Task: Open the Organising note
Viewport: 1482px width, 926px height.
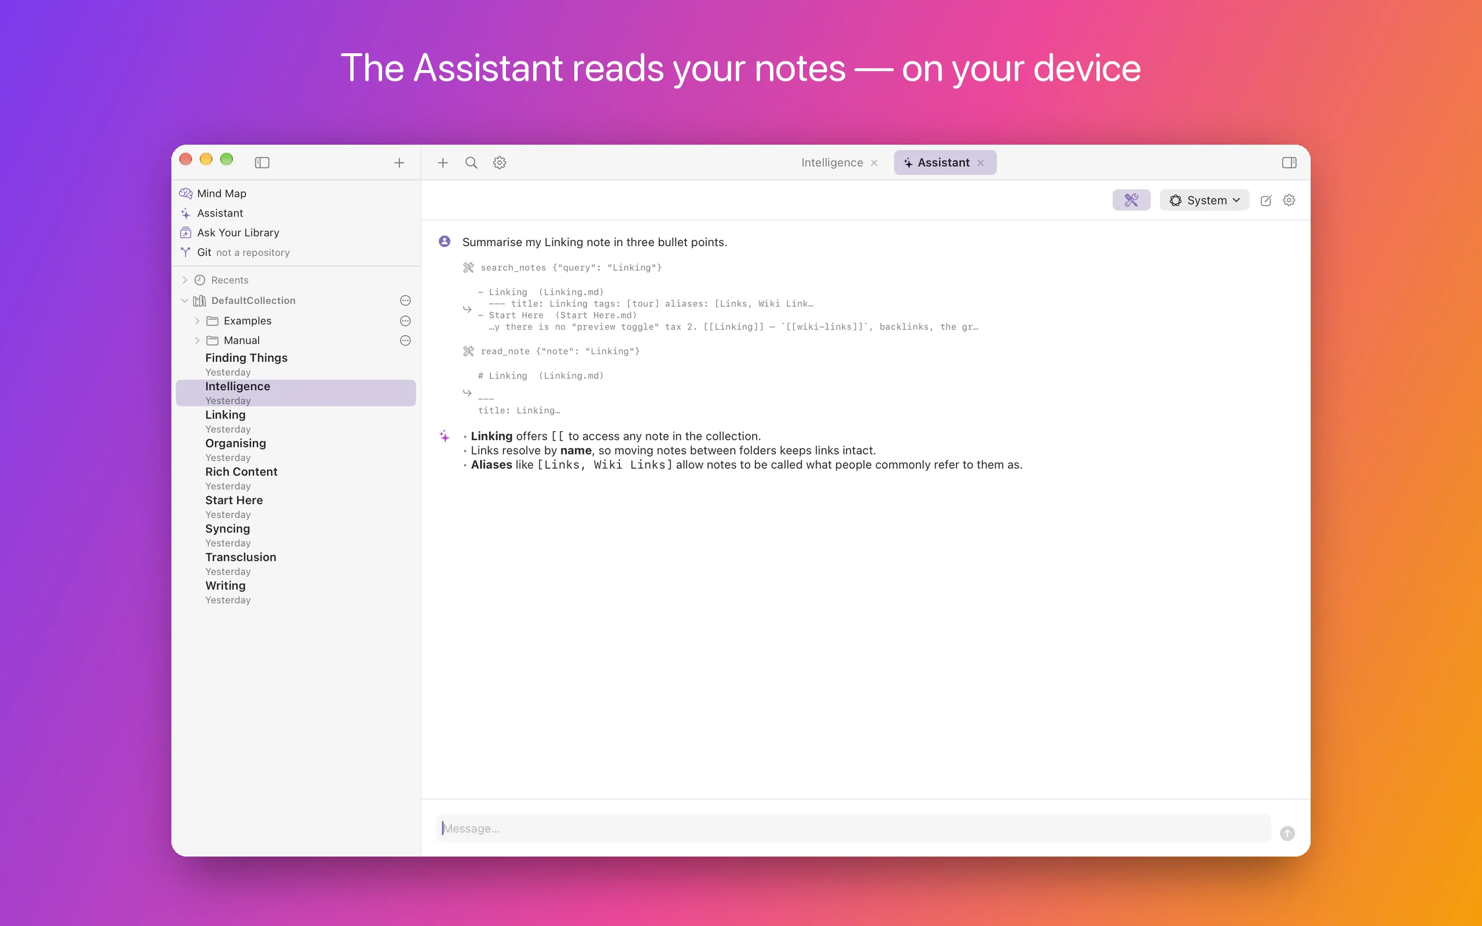Action: [296, 450]
